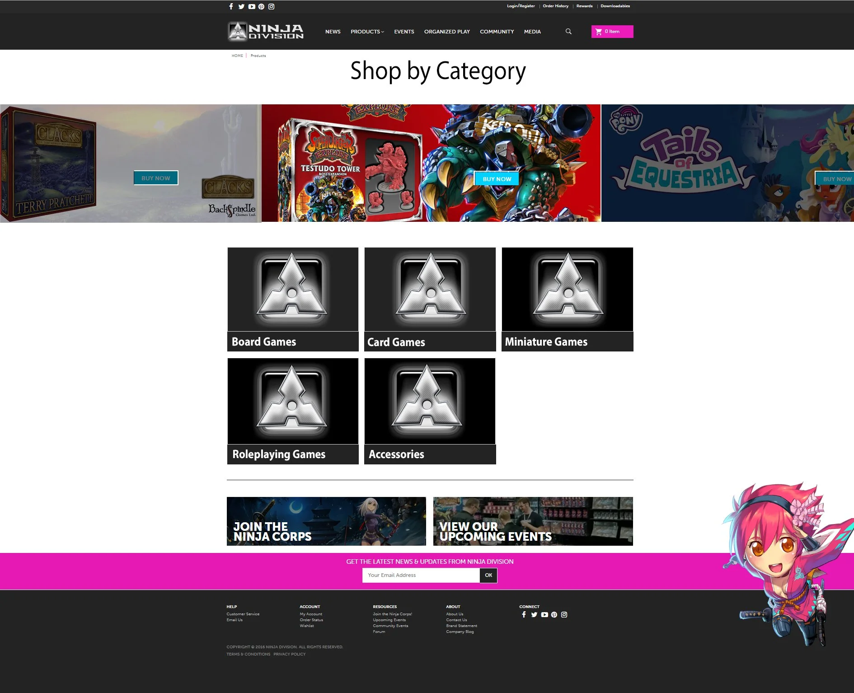The height and width of the screenshot is (693, 854).
Task: Open the Privacy Policy link
Action: (x=290, y=654)
